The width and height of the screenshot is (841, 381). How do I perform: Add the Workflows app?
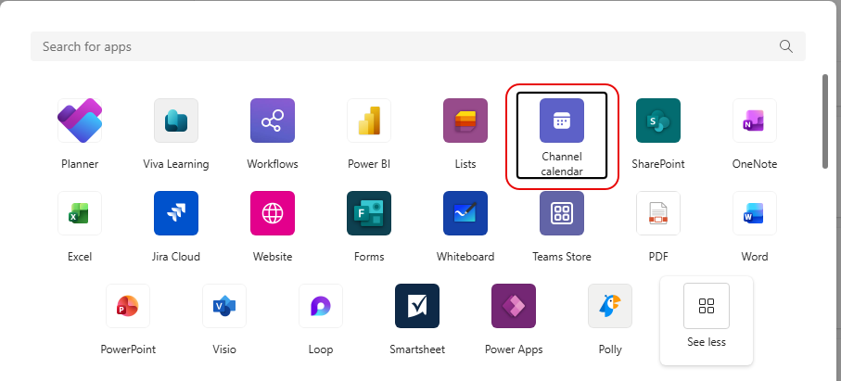click(x=273, y=121)
